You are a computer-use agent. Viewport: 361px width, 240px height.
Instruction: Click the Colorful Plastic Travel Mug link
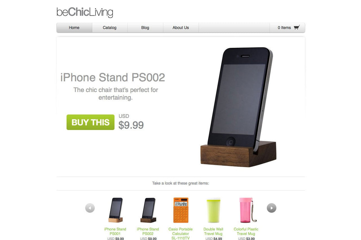(x=246, y=231)
